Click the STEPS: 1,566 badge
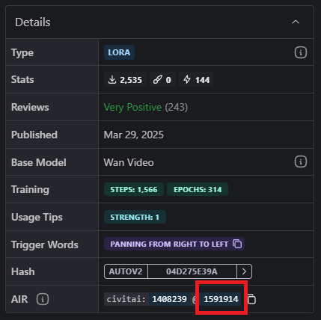Viewport: 321px width, 320px height. coord(134,189)
